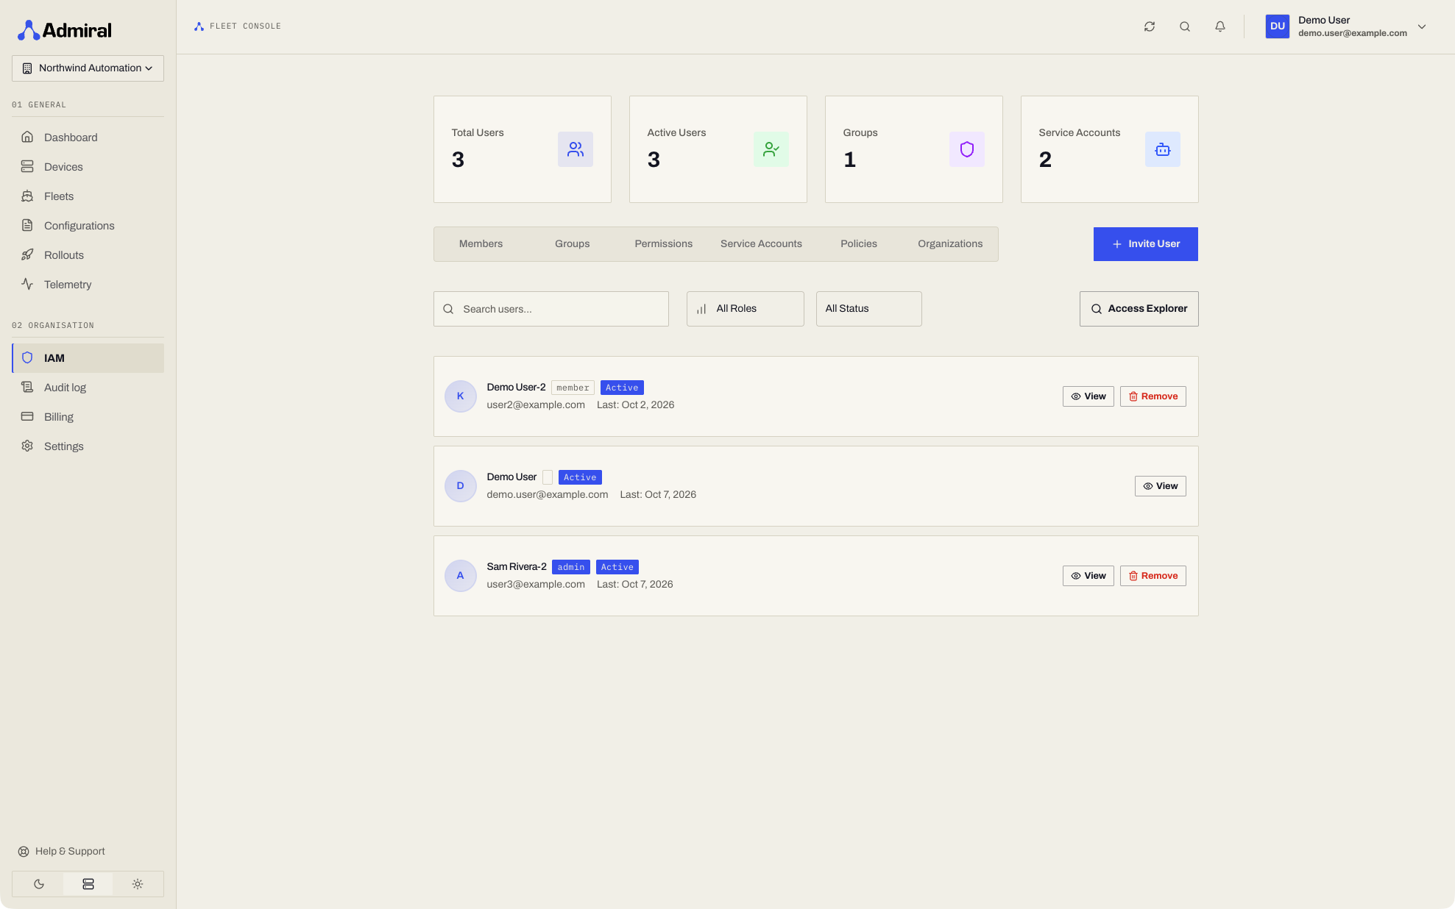View Demo User-2 details
The width and height of the screenshot is (1455, 909).
coord(1088,396)
